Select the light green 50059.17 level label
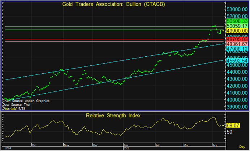The image size is (250, 151). (x=236, y=26)
